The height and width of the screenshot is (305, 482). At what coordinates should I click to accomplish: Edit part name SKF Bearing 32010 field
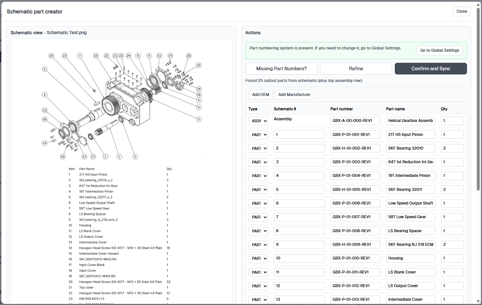(x=410, y=148)
